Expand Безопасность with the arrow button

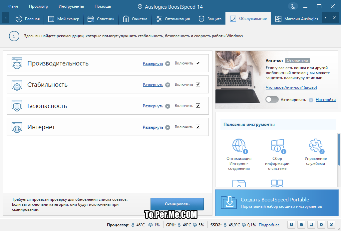pos(168,106)
